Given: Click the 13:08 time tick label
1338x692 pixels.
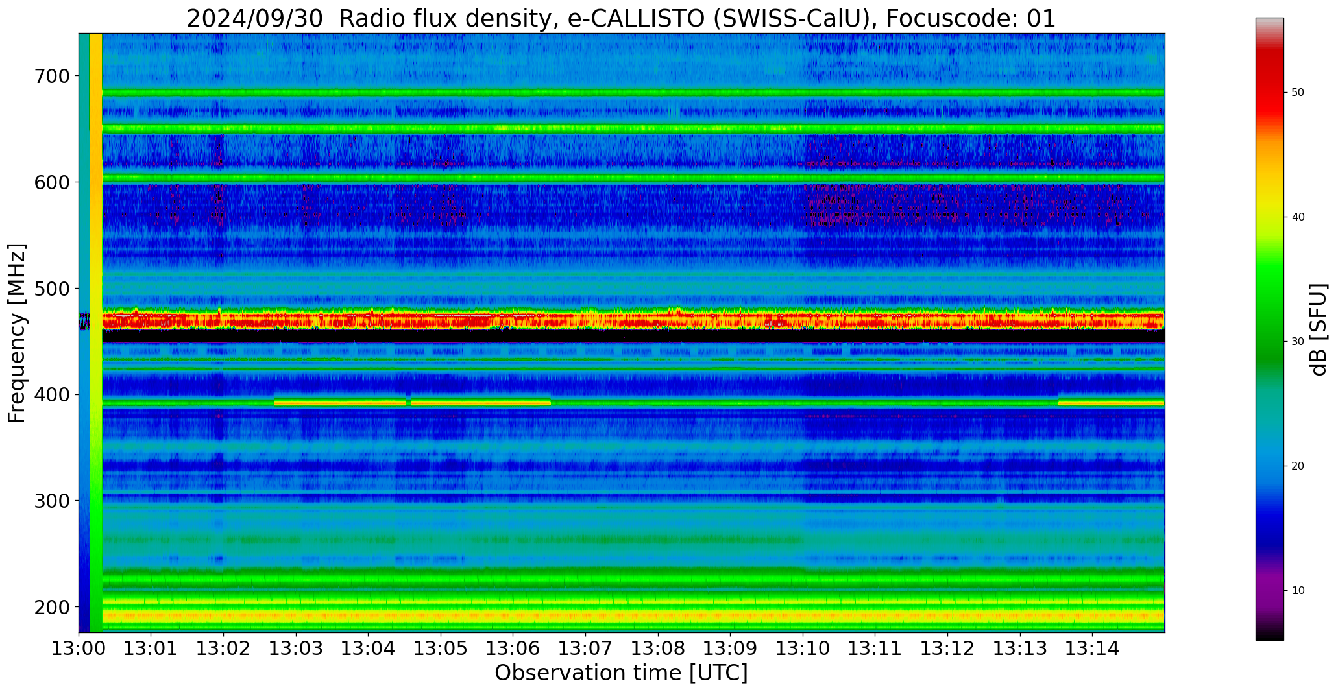Looking at the screenshot, I should coord(659,648).
